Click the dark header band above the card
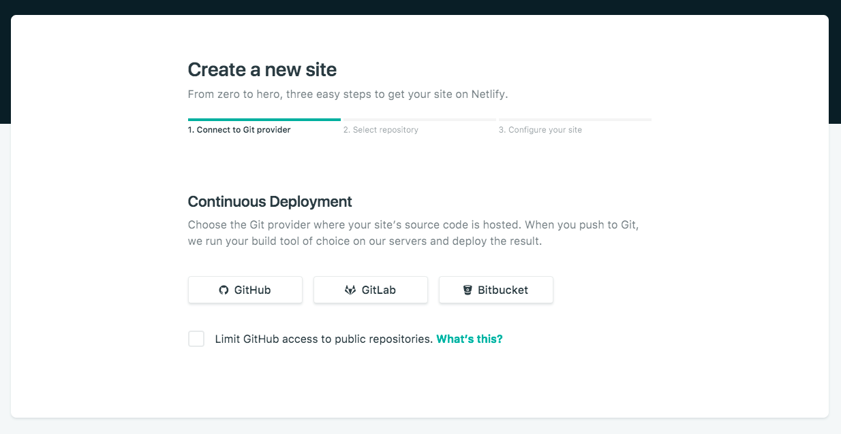Image resolution: width=841 pixels, height=434 pixels. point(420,7)
